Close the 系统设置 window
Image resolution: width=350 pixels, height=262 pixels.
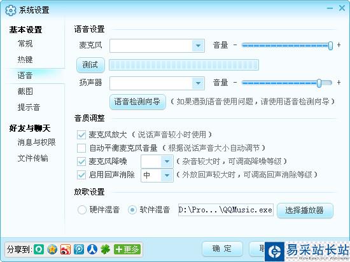[342, 8]
